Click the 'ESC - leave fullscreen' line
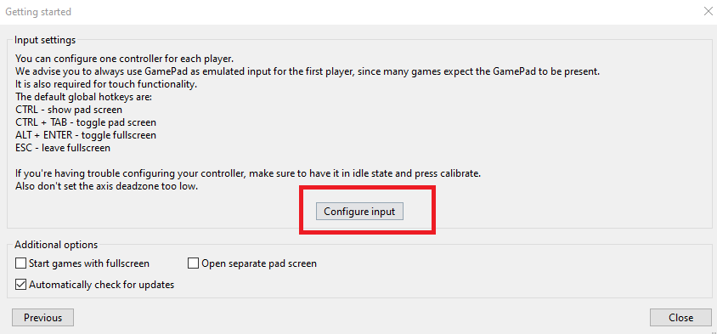Screen dimensions: 717x334 (x=63, y=148)
